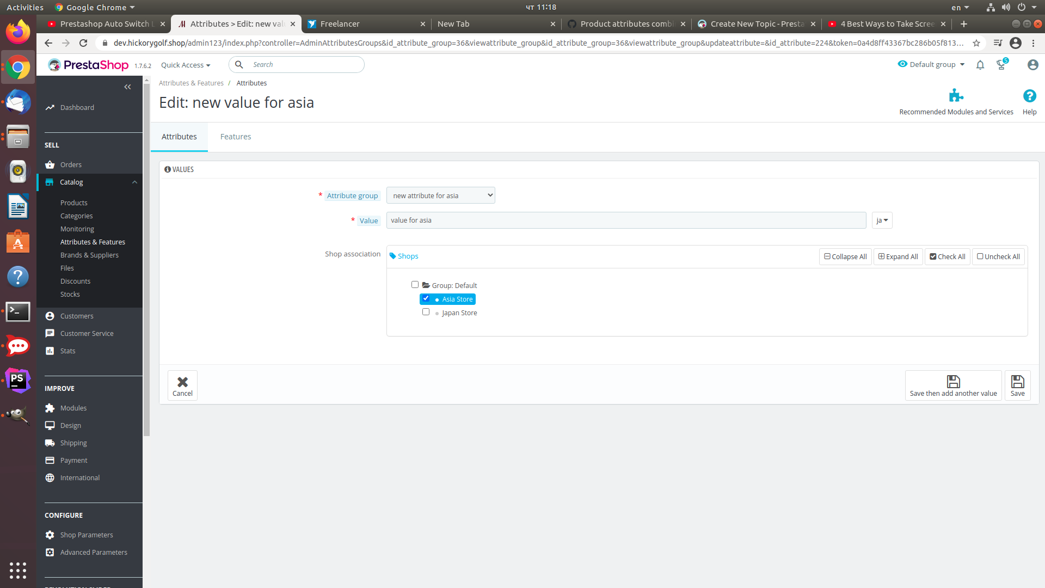The height and width of the screenshot is (588, 1045).
Task: Open GIMP from the dock
Action: (x=18, y=415)
